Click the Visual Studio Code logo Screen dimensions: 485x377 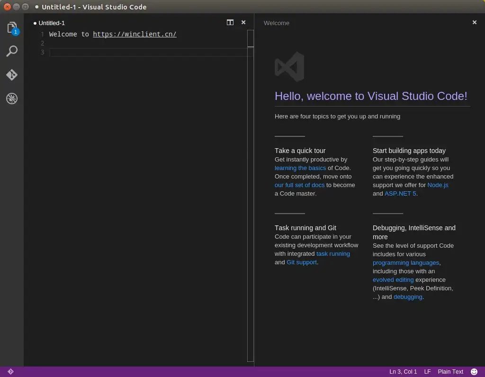point(289,66)
